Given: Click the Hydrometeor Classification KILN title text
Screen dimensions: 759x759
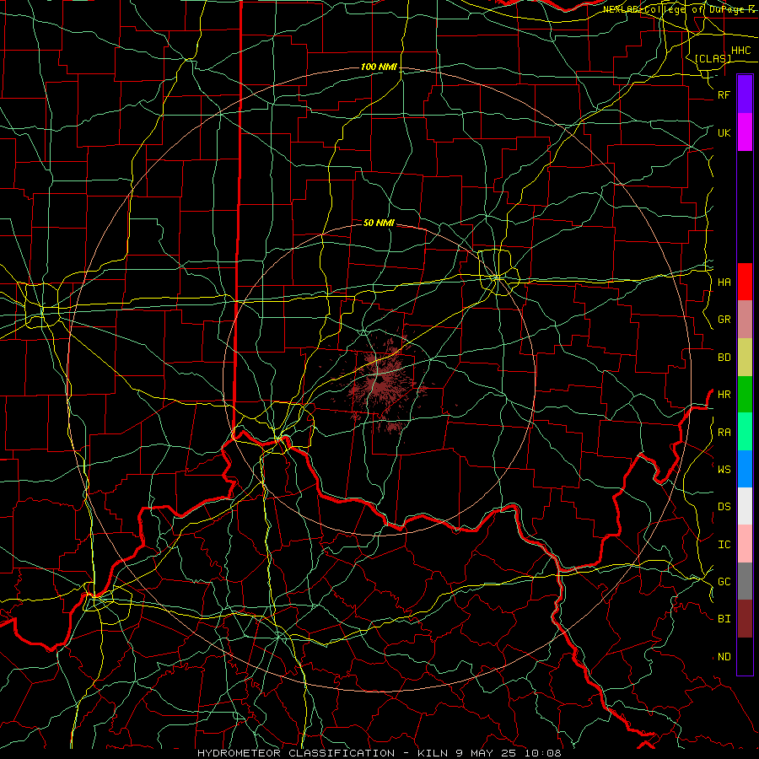Looking at the screenshot, I should point(379,753).
